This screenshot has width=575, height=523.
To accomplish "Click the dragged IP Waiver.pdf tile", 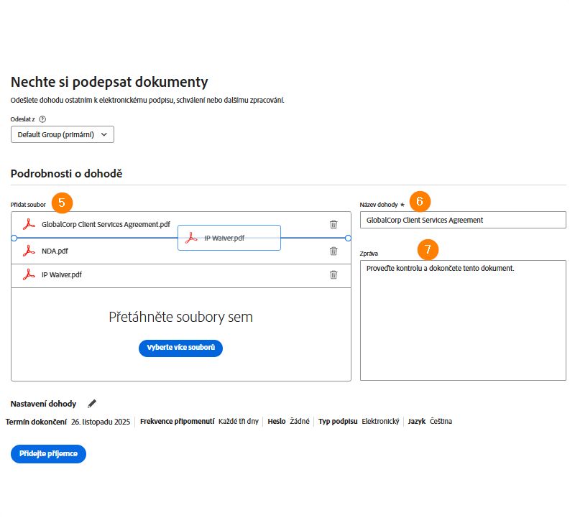I will pyautogui.click(x=229, y=238).
